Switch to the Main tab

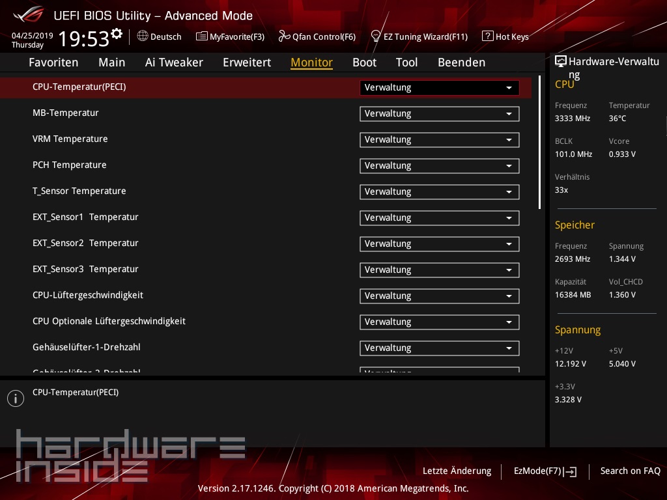[x=112, y=62]
